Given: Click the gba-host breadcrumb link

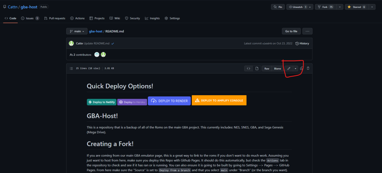Looking at the screenshot, I should [95, 31].
